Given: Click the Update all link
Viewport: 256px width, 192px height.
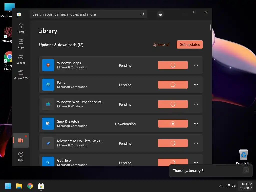Looking at the screenshot, I should (x=161, y=45).
